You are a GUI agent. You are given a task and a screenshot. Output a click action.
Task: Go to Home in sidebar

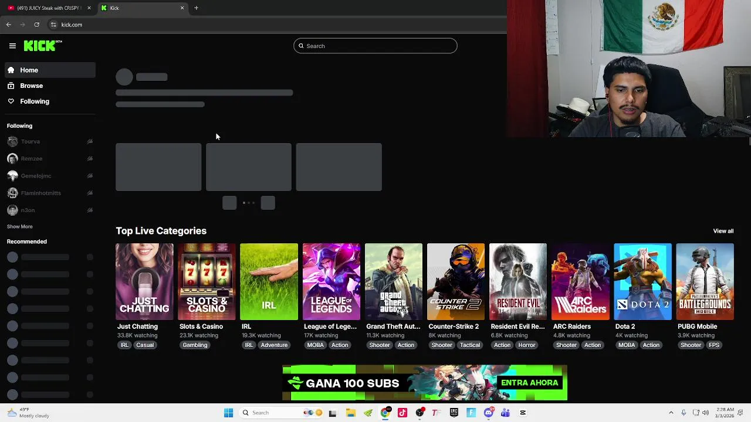pyautogui.click(x=50, y=70)
